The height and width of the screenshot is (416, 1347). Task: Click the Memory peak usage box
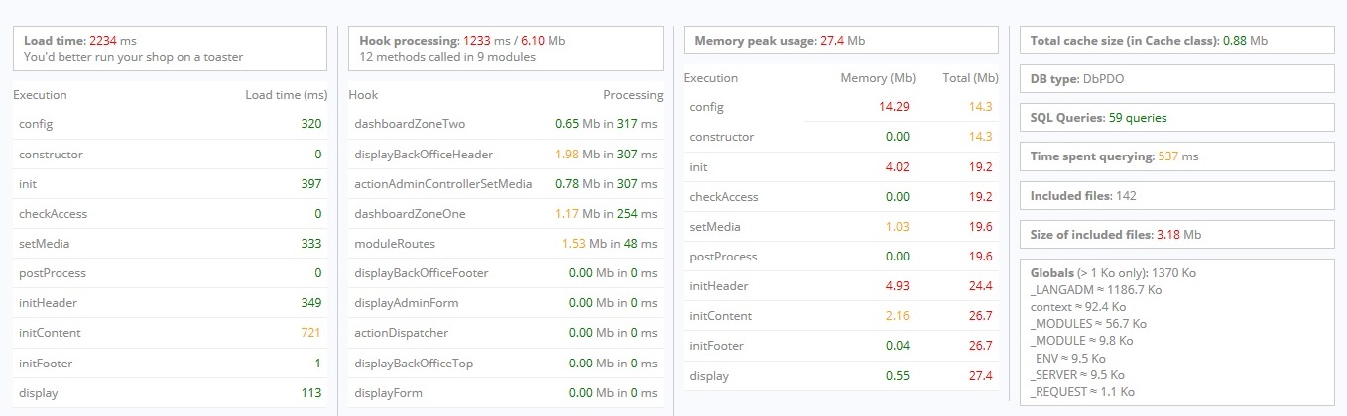(x=841, y=41)
